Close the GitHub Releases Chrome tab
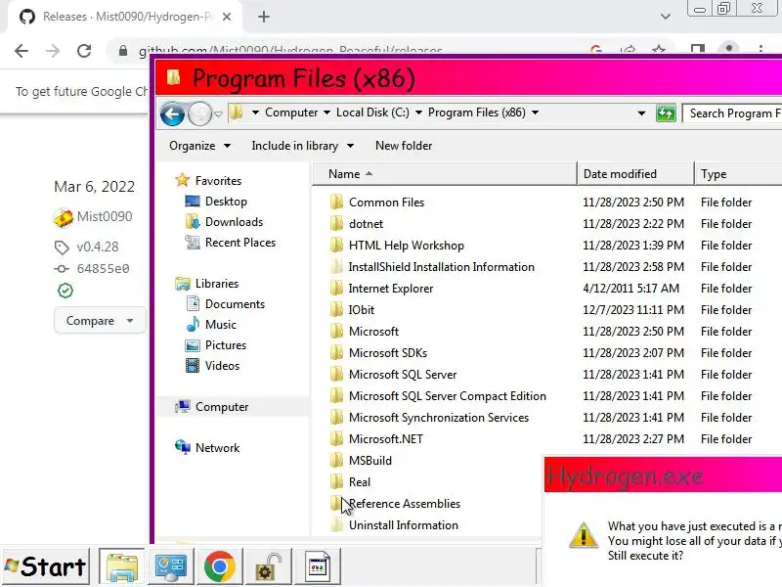 coord(227,17)
